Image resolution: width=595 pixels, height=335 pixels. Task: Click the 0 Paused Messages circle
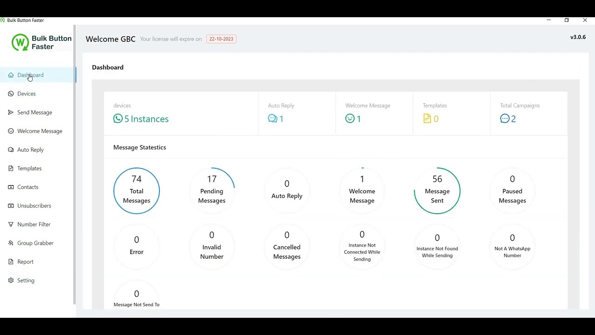coord(512,190)
